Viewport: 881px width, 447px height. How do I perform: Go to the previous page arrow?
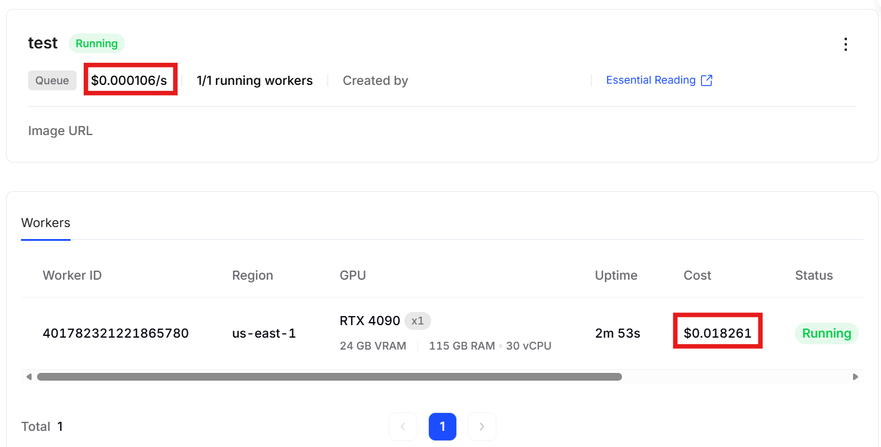tap(403, 427)
